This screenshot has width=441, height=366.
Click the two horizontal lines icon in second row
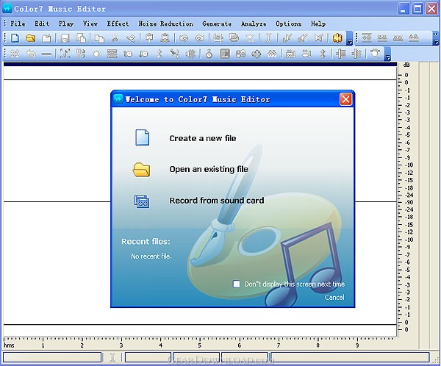(46, 54)
